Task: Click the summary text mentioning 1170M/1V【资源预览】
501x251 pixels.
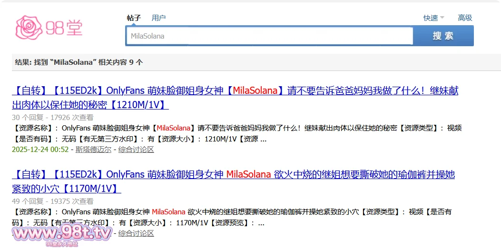Action: [232, 217]
